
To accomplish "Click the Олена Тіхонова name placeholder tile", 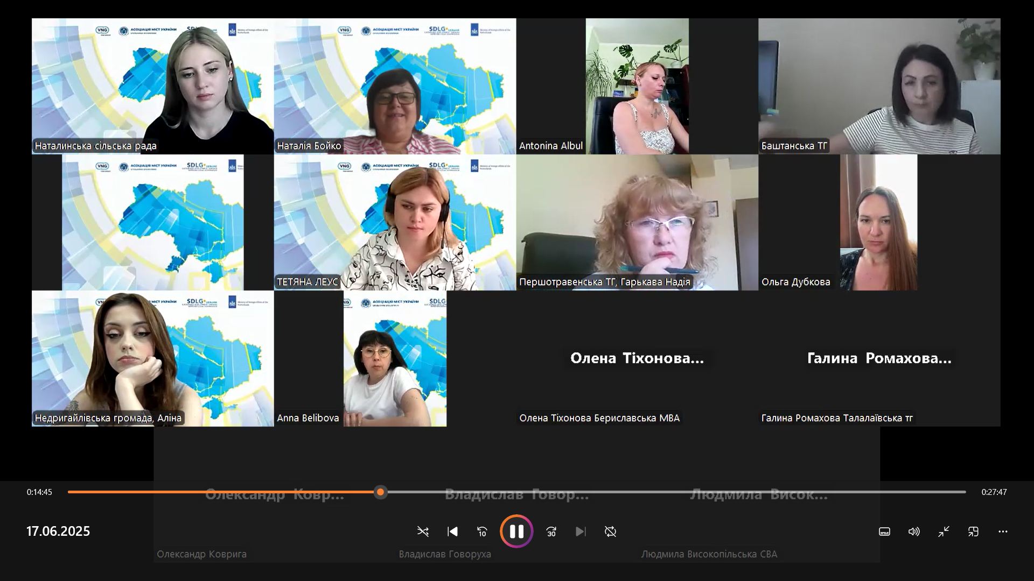I will [x=637, y=358].
